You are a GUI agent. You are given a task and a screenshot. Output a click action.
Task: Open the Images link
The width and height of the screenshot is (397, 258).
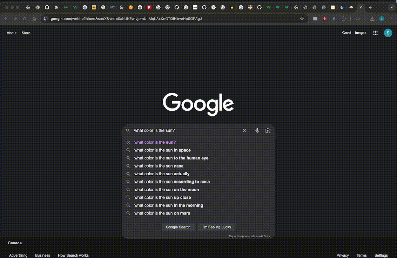coord(361,33)
